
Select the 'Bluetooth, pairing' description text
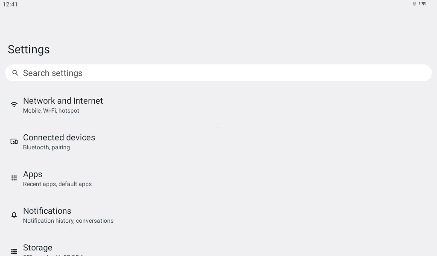tap(47, 148)
